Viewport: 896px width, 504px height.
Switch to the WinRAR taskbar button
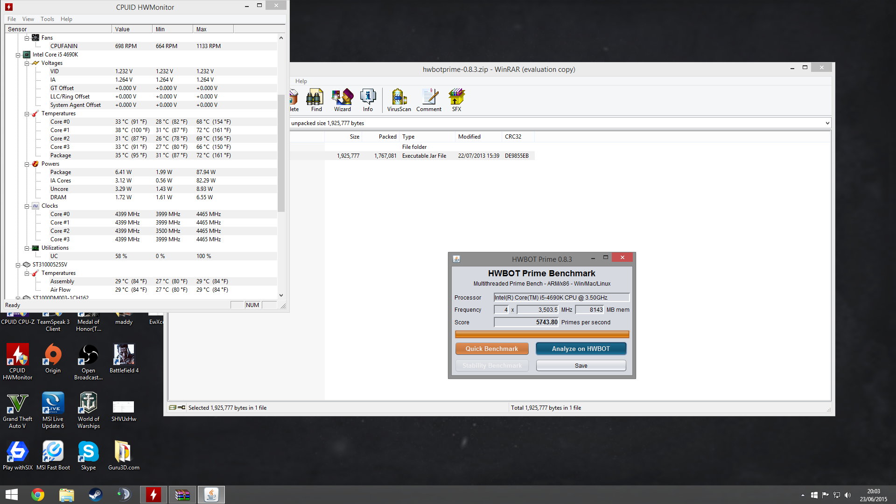pyautogui.click(x=182, y=495)
